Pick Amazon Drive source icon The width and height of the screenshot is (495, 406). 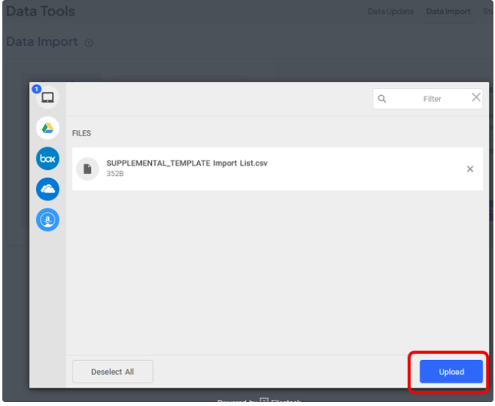coord(48,220)
